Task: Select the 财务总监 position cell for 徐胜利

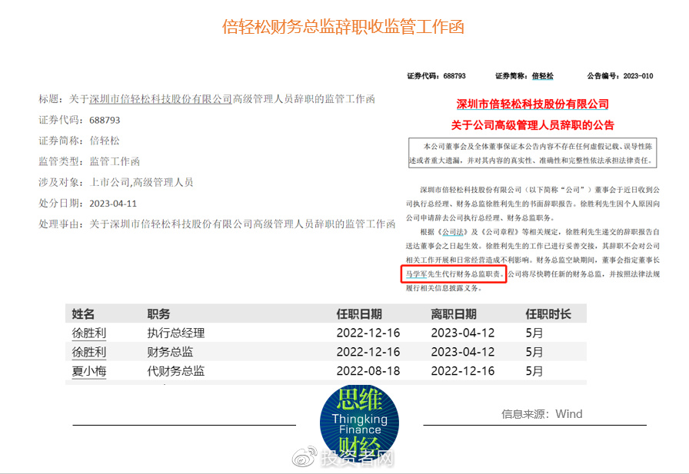Action: [170, 352]
